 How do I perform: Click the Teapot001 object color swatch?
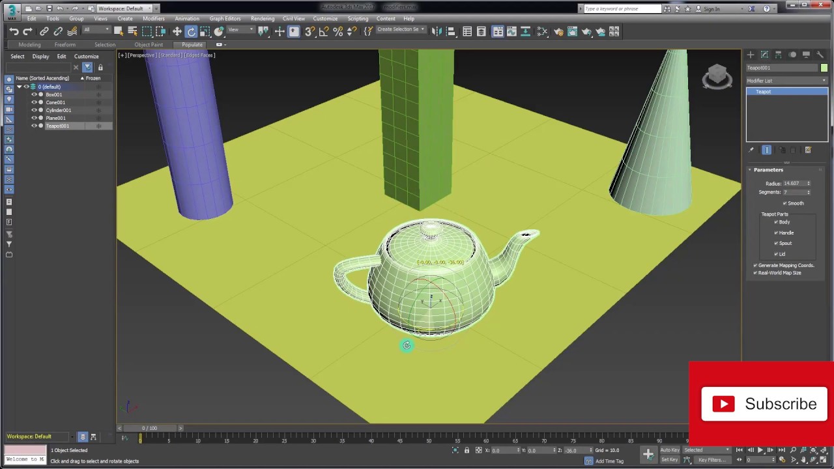(x=824, y=68)
